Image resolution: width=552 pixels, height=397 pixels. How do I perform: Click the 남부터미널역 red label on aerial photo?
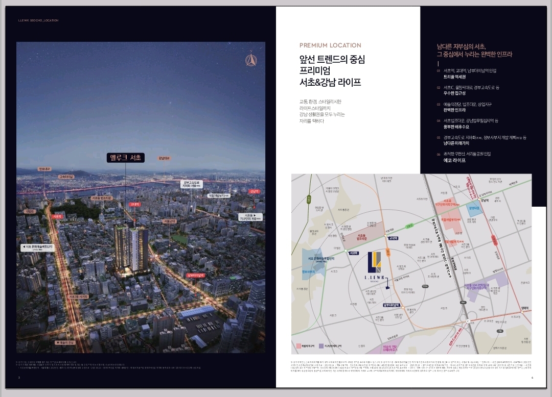[196, 275]
